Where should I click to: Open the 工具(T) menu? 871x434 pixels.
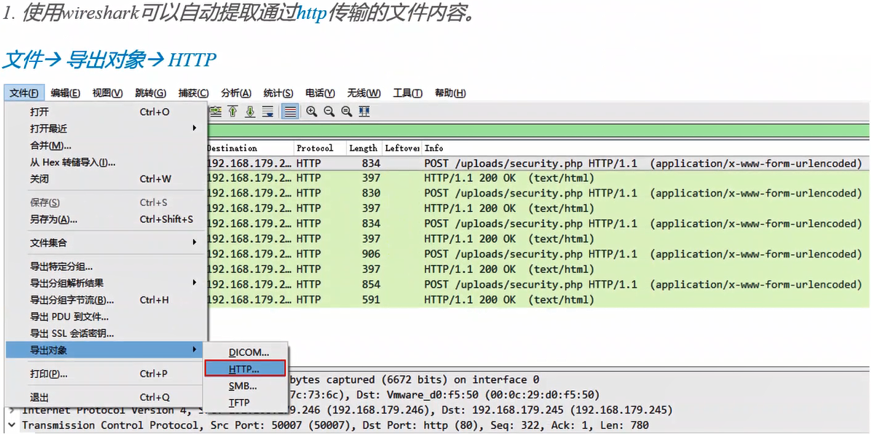[408, 93]
